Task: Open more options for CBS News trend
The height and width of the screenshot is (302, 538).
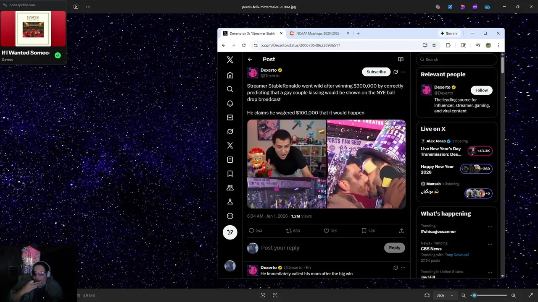Action: coord(490,244)
